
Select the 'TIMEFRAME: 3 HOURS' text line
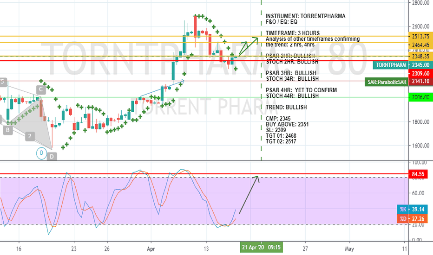coord(293,33)
